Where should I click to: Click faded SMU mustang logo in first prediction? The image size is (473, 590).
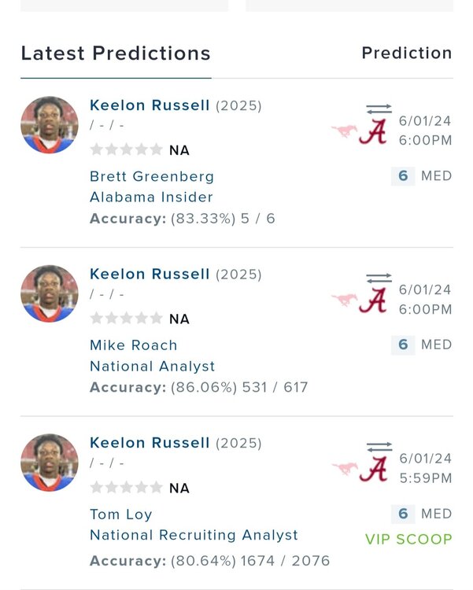pyautogui.click(x=344, y=131)
